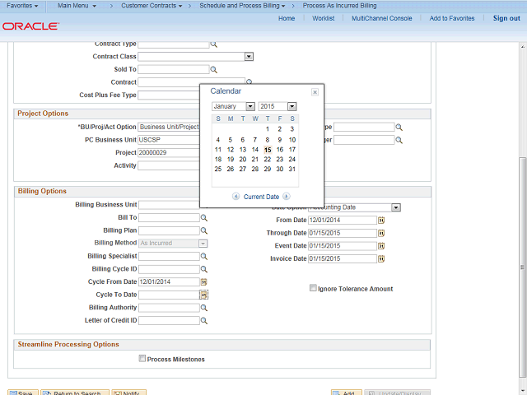Open the month dropdown showing January
Image resolution: width=527 pixels, height=395 pixels.
[250, 106]
